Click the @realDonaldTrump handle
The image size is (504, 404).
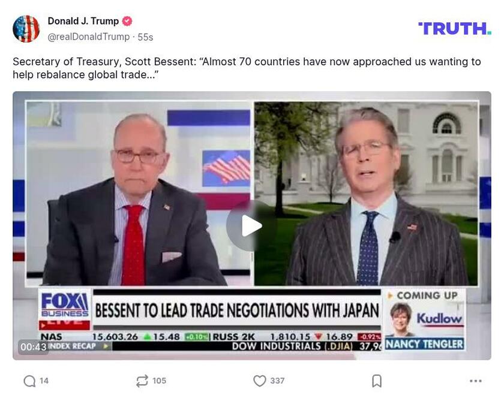(89, 37)
